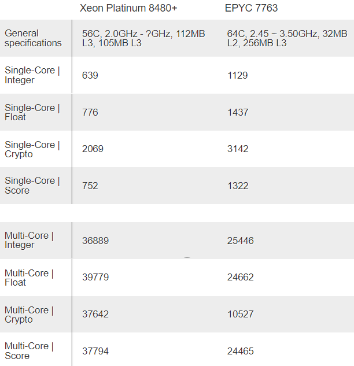Select the Single-Core Integer row label
This screenshot has height=366, width=354.
point(32,75)
